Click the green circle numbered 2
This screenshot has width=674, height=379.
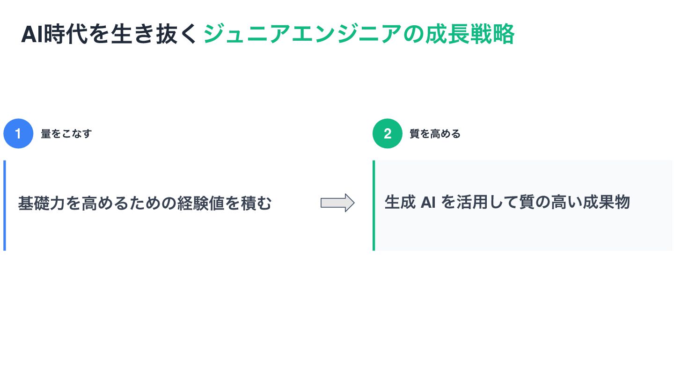(388, 134)
